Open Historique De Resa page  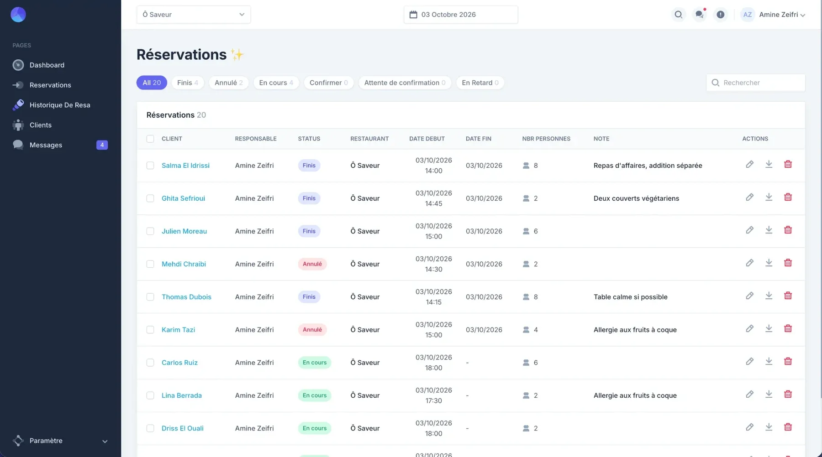60,105
